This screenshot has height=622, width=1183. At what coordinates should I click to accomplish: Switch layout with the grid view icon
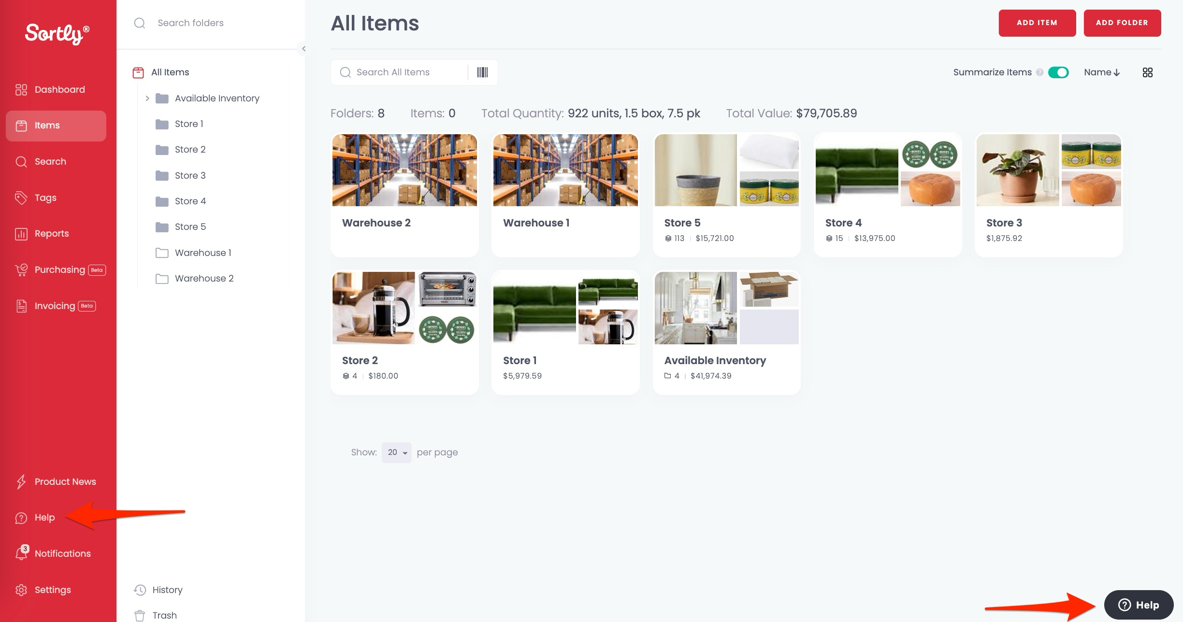[1147, 72]
